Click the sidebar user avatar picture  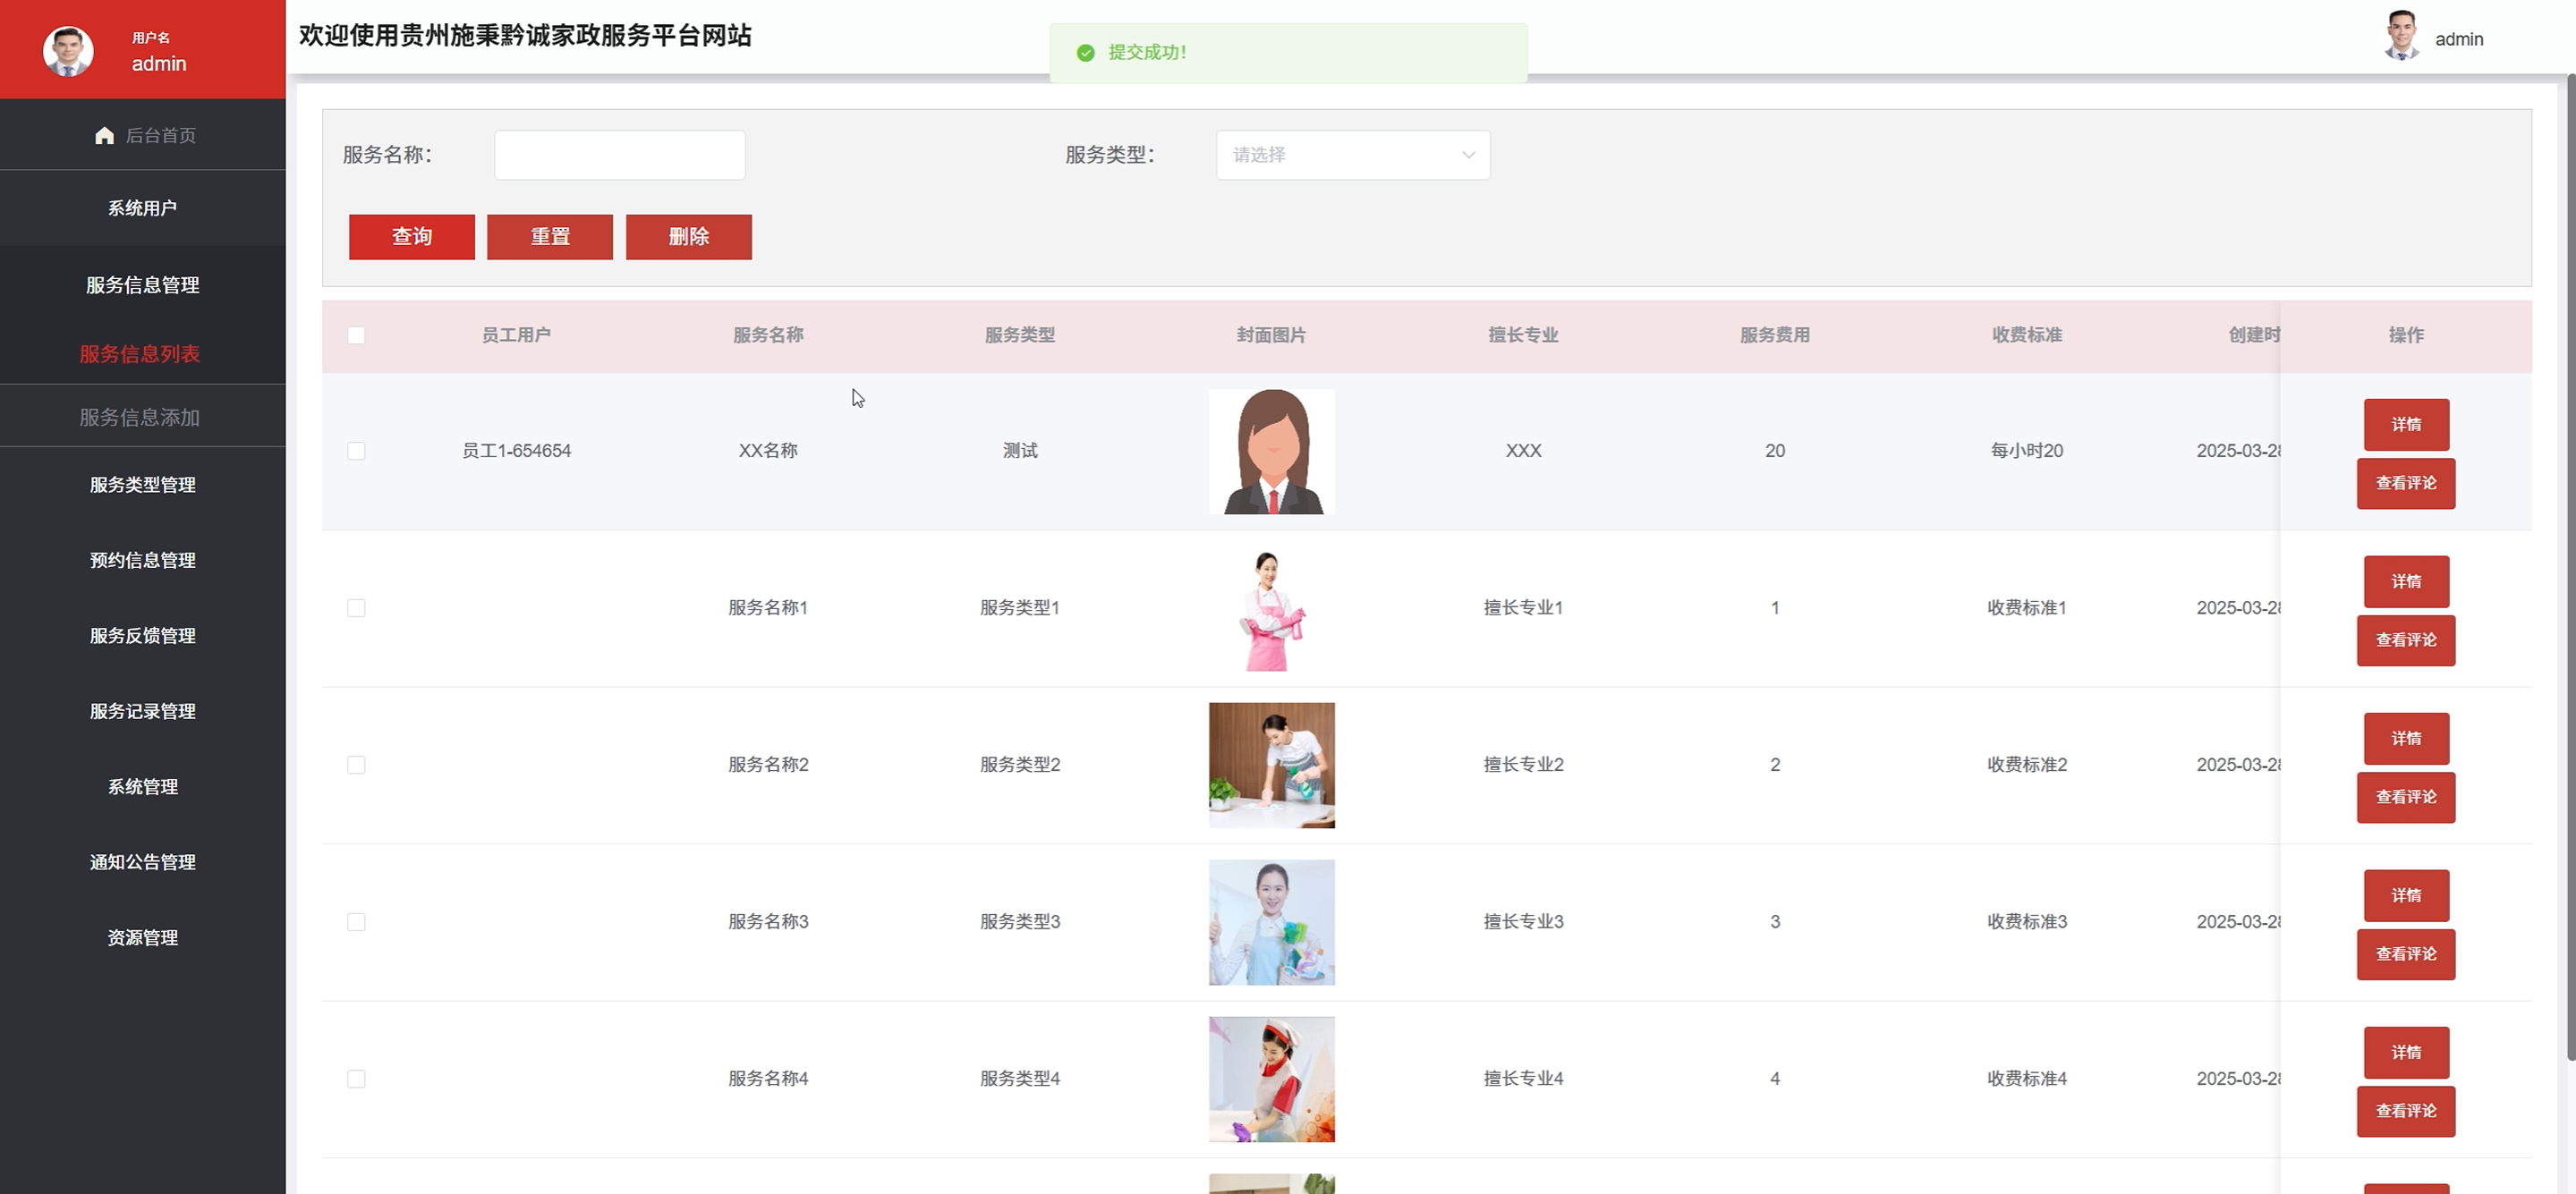(x=68, y=50)
